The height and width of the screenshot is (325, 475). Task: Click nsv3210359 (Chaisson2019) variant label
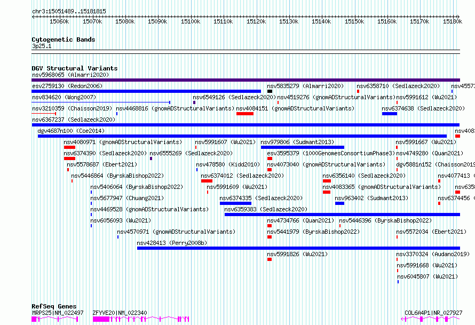(72, 108)
